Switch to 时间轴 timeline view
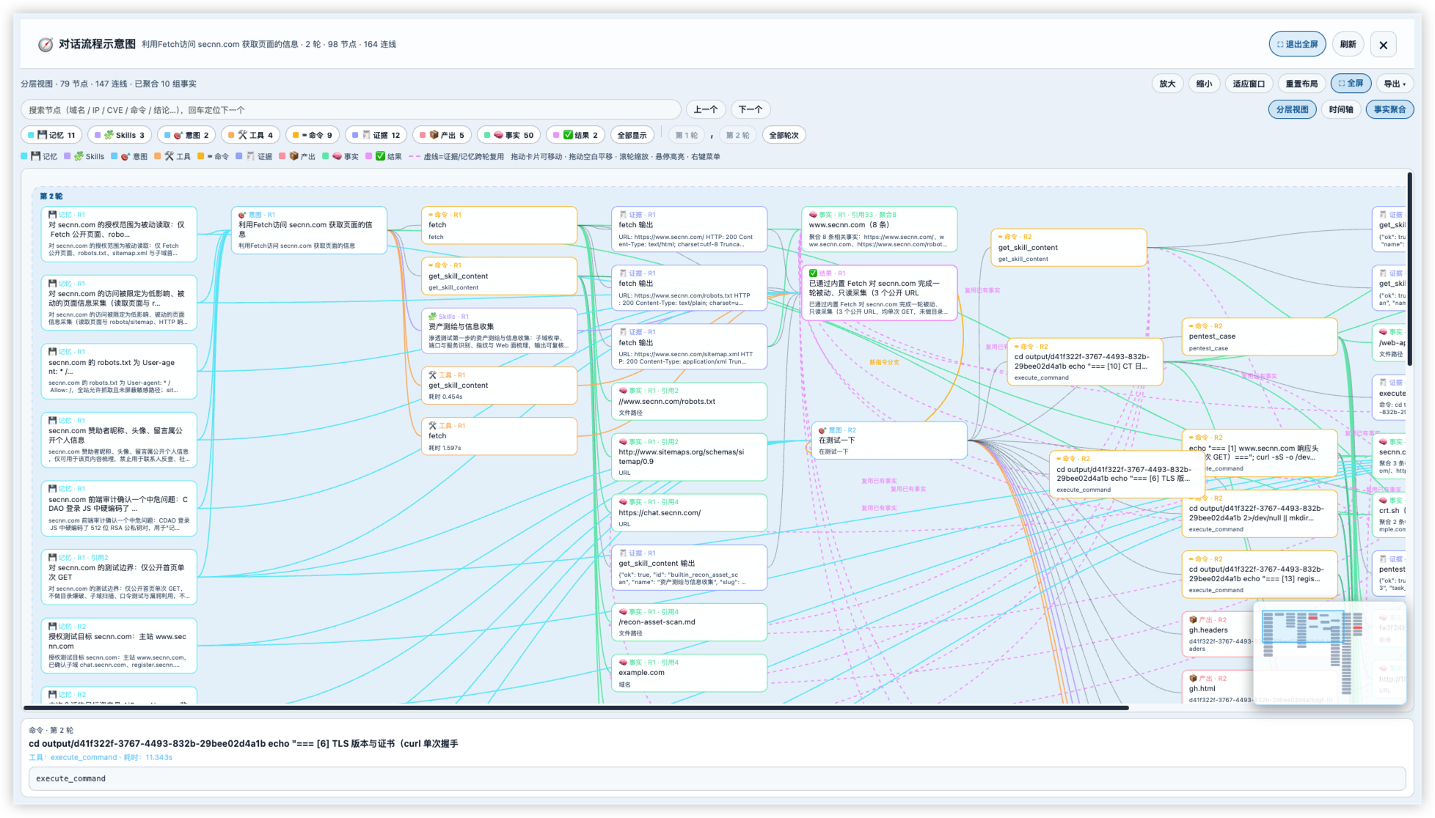The image size is (1435, 818). coord(1340,109)
